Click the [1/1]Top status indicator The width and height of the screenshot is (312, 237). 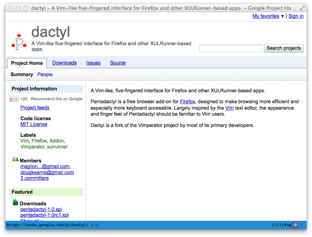[281, 225]
